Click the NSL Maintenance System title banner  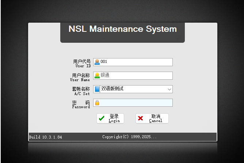pos(122,29)
